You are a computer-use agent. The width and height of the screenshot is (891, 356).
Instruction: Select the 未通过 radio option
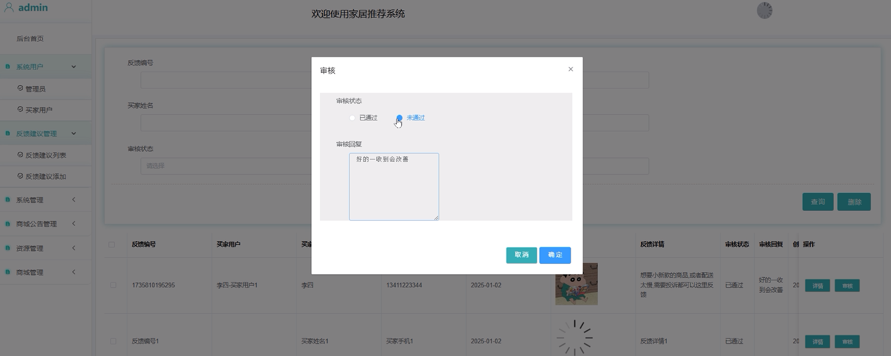point(399,118)
